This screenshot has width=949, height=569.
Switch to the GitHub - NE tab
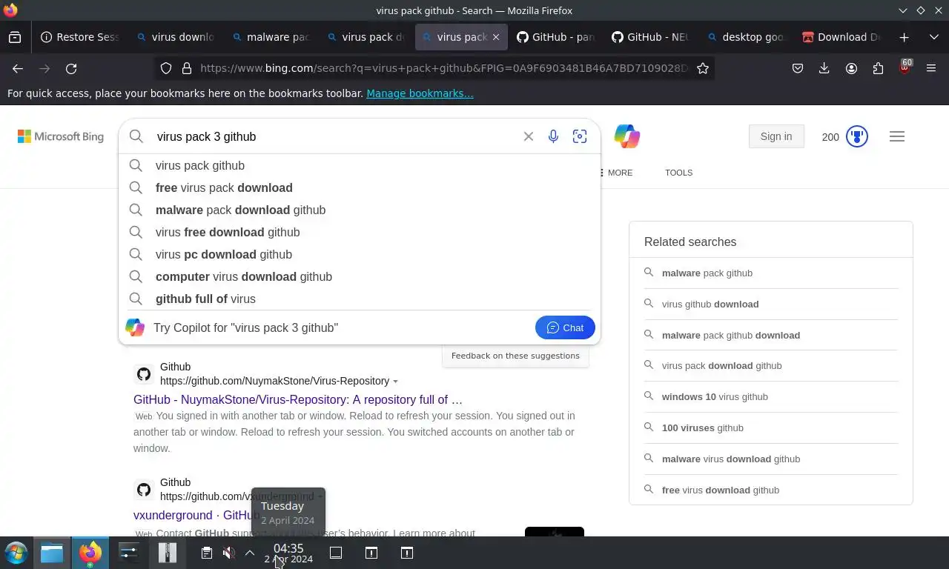[x=650, y=37]
